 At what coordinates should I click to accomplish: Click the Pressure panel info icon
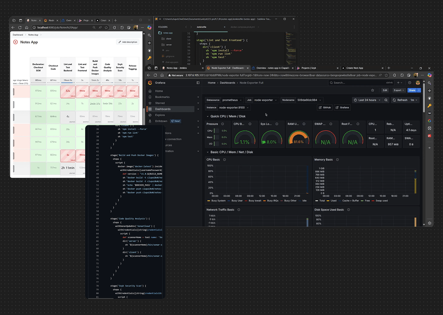pos(223,124)
